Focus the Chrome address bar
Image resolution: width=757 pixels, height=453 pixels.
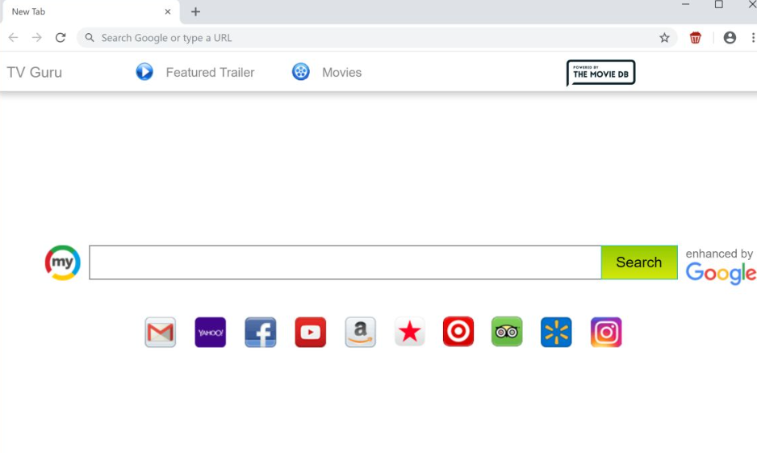point(377,38)
